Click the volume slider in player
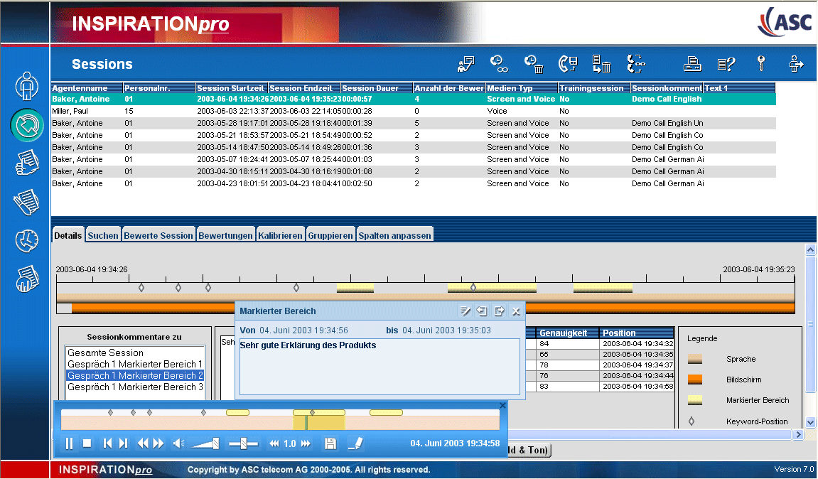This screenshot has width=818, height=479. click(207, 443)
